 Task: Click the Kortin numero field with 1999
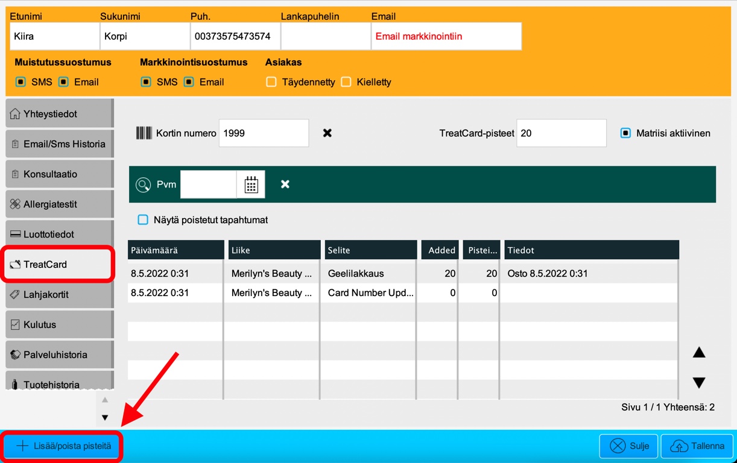pos(264,133)
